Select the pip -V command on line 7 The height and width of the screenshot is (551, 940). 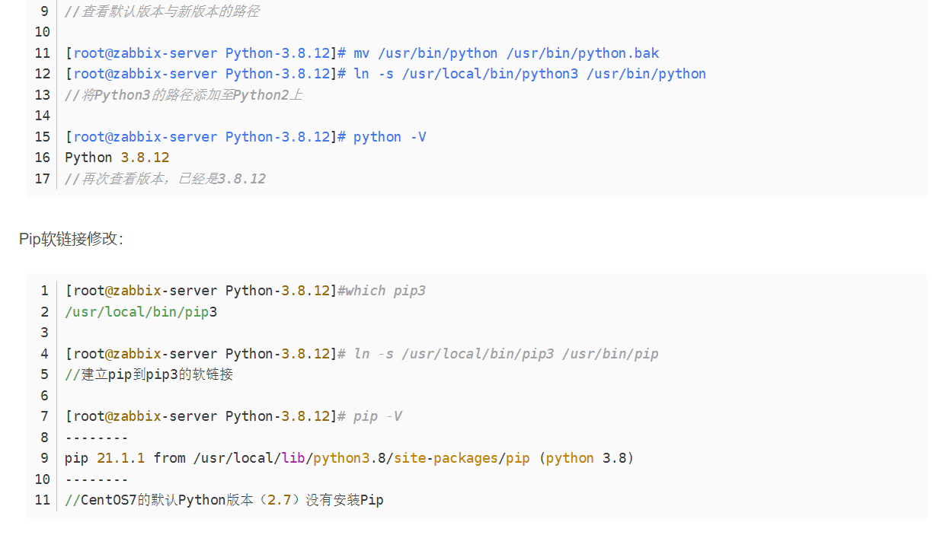click(376, 416)
